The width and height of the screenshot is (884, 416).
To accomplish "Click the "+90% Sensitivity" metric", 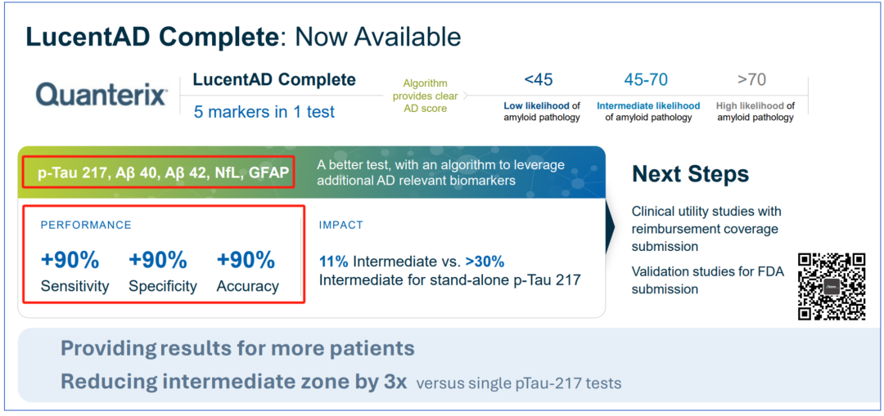I will pyautogui.click(x=74, y=271).
